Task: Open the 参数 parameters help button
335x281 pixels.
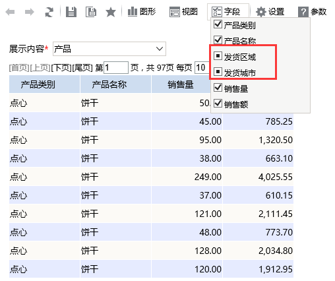Action: click(x=312, y=12)
